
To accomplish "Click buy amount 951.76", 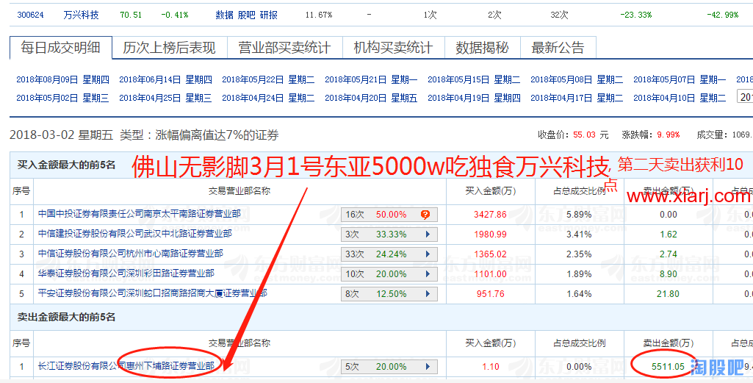I will tap(490, 294).
